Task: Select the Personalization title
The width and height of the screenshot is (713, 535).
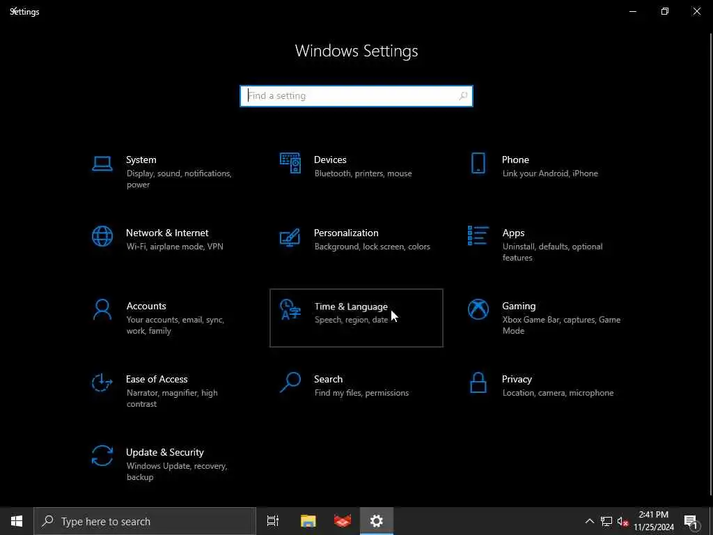Action: [346, 233]
